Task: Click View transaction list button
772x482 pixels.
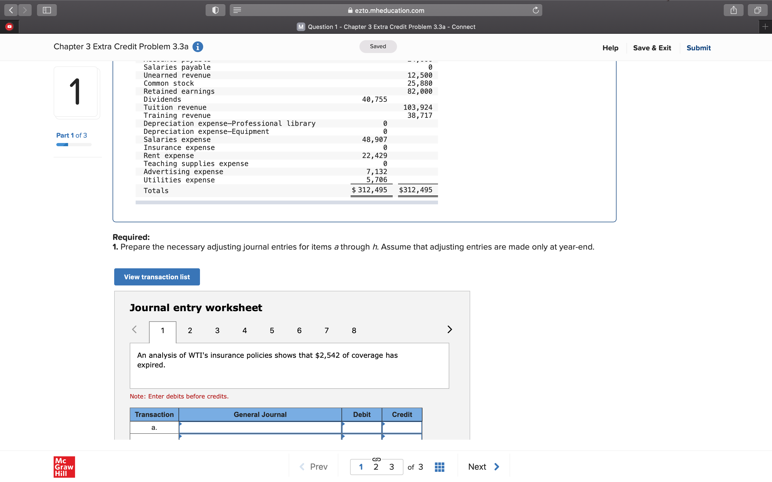Action: tap(157, 277)
